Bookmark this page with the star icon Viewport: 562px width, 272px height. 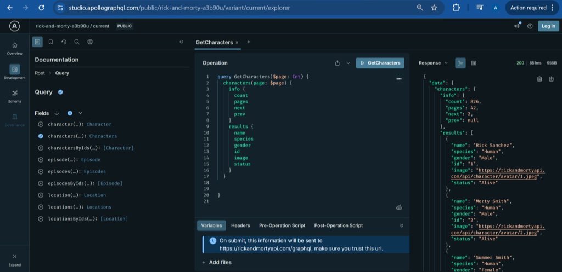[434, 8]
